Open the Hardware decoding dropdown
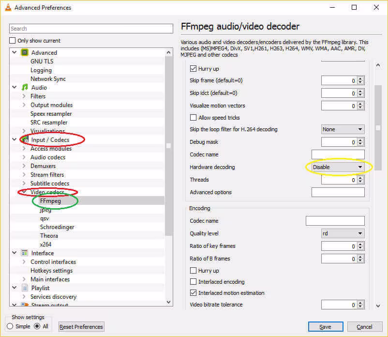Image resolution: width=388 pixels, height=337 pixels. 338,167
